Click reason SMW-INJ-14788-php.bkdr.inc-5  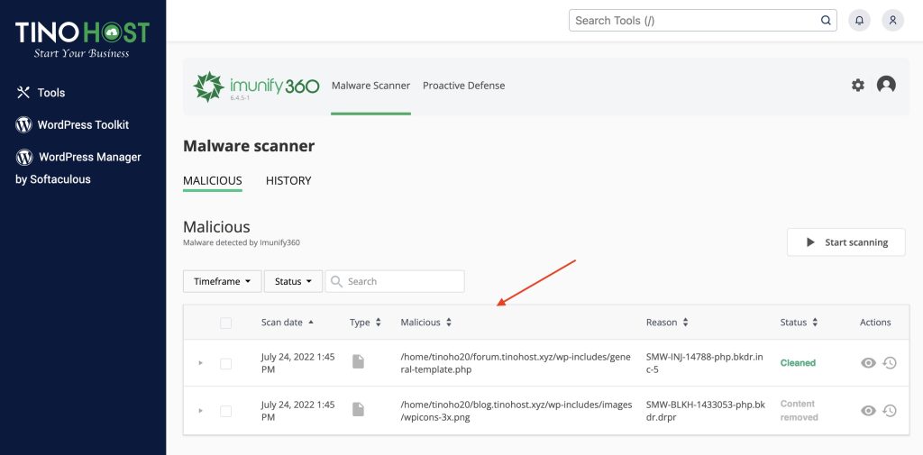pos(704,364)
